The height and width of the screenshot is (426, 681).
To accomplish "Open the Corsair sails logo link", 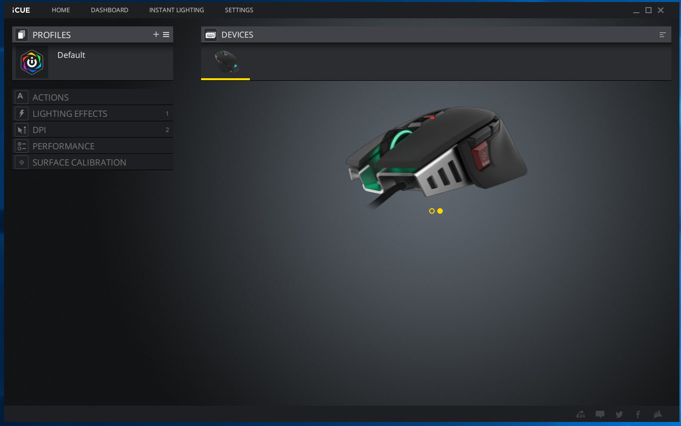I will (657, 414).
